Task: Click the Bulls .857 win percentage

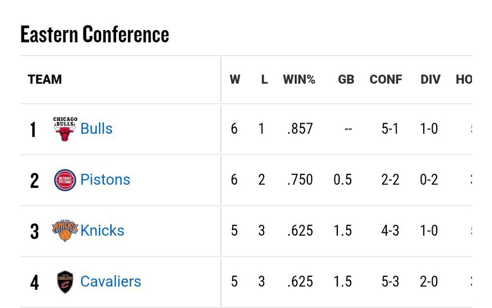Action: coord(300,129)
